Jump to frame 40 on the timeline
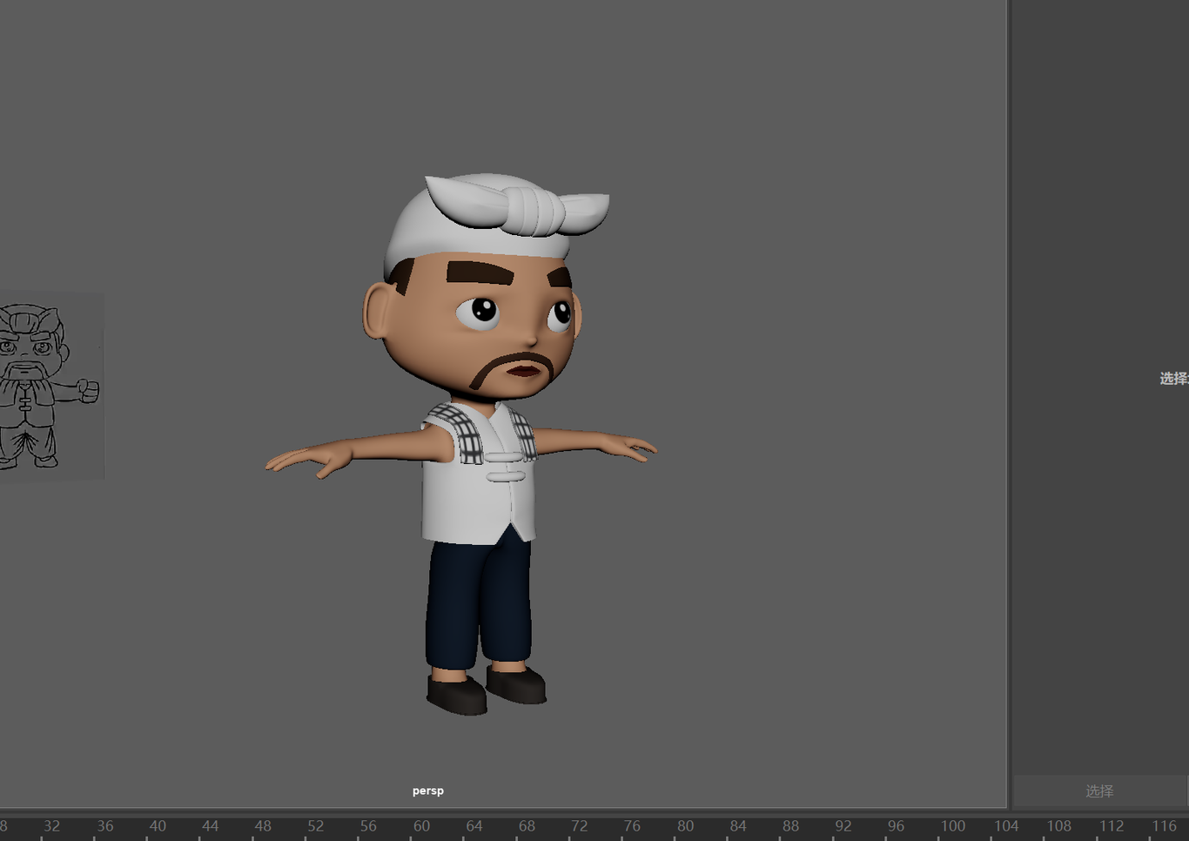The image size is (1189, 841). point(158,825)
